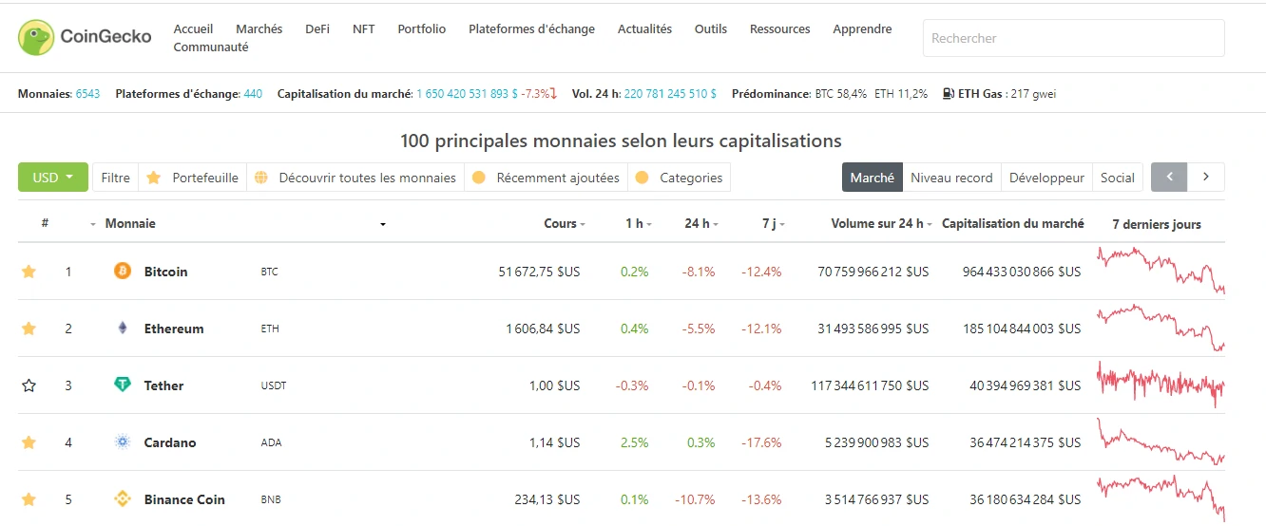Select the Marché tab
This screenshot has height=526, width=1266.
tap(872, 178)
